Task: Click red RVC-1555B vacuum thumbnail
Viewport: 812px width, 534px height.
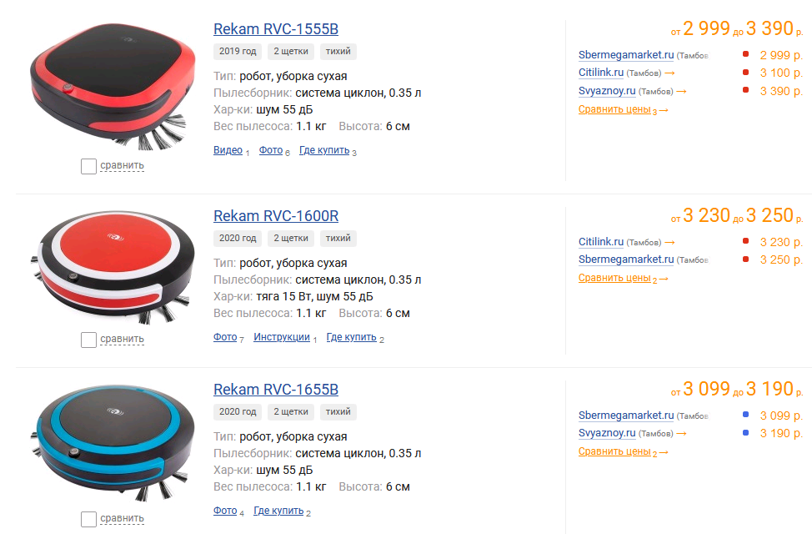Action: coord(113,86)
